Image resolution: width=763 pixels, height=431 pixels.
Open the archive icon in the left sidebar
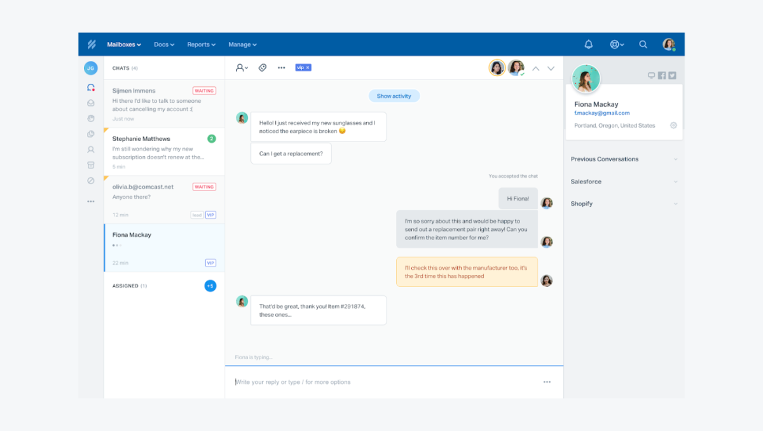(x=90, y=164)
